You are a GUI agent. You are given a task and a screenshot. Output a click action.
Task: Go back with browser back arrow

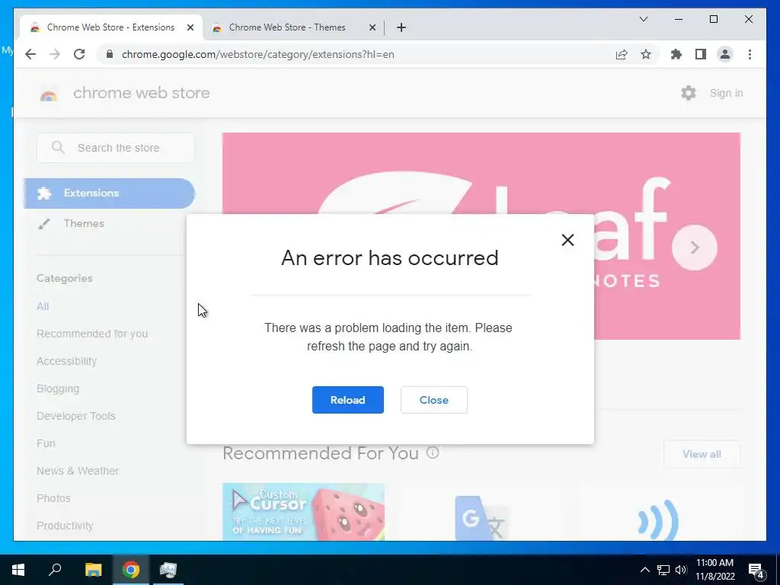click(30, 54)
